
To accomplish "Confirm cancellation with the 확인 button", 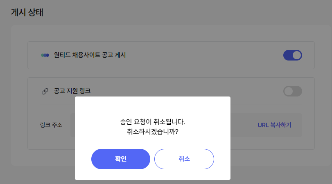I will click(x=121, y=159).
